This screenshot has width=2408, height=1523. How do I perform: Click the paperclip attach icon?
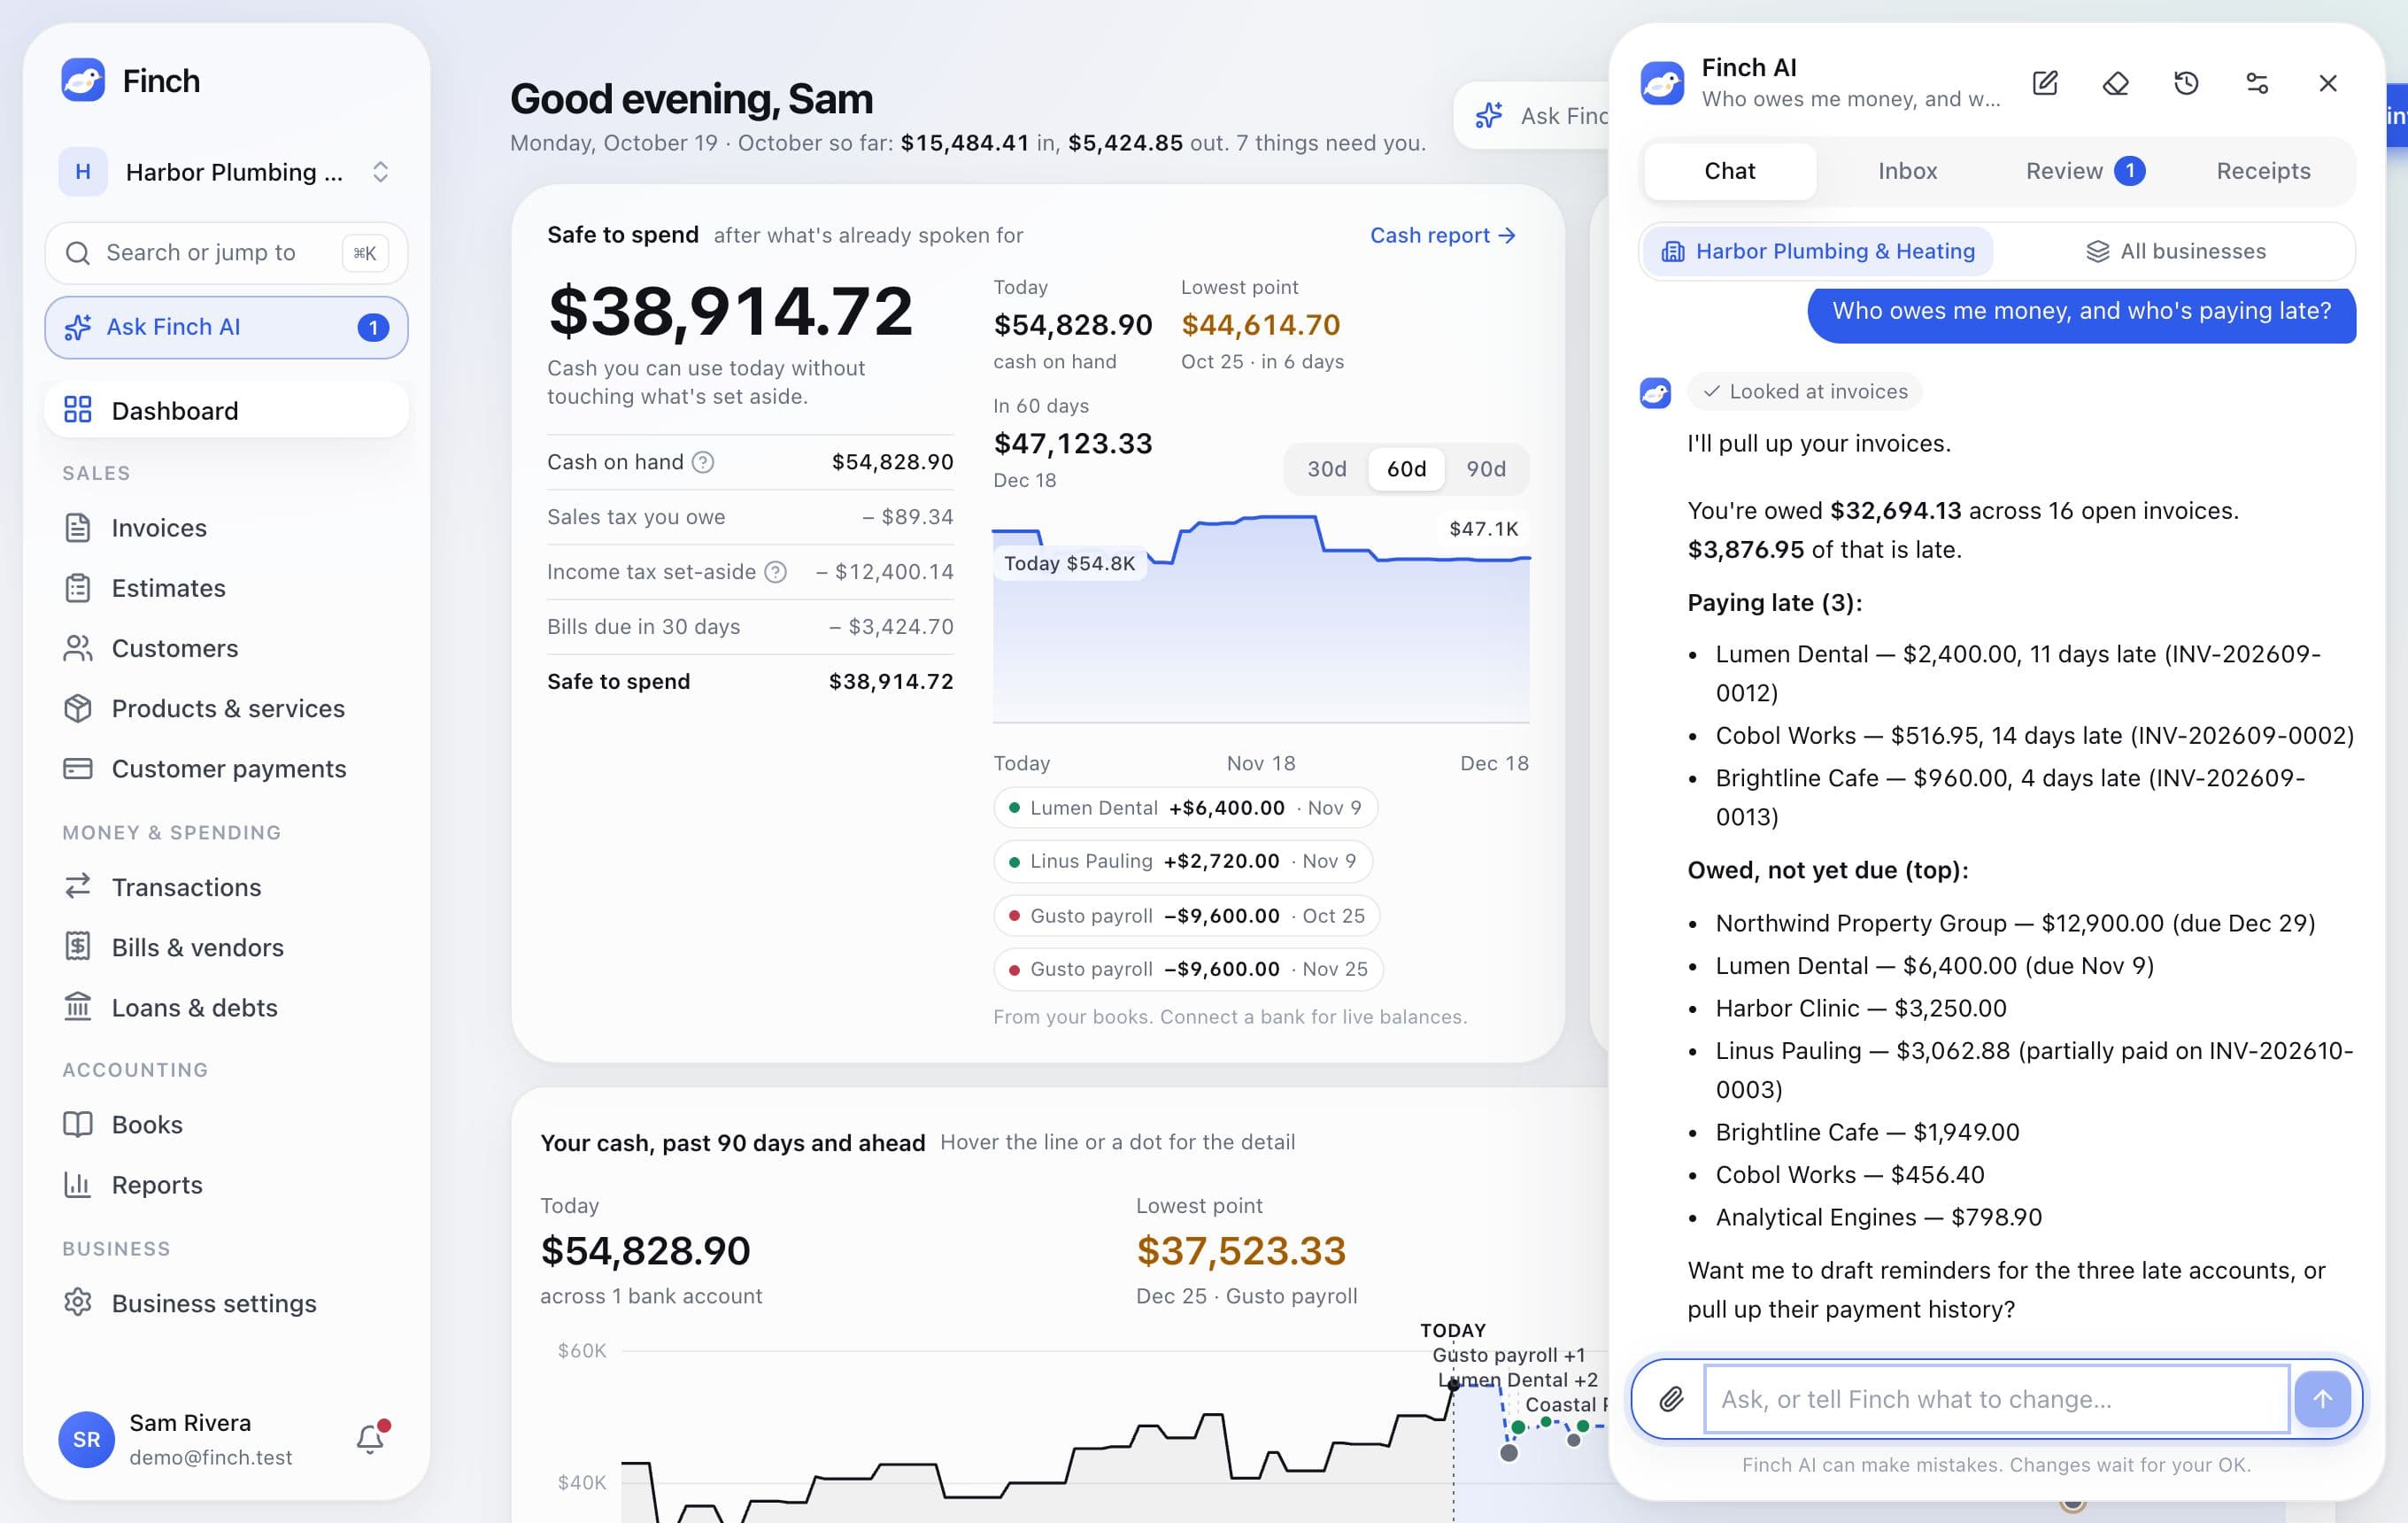(x=1671, y=1398)
